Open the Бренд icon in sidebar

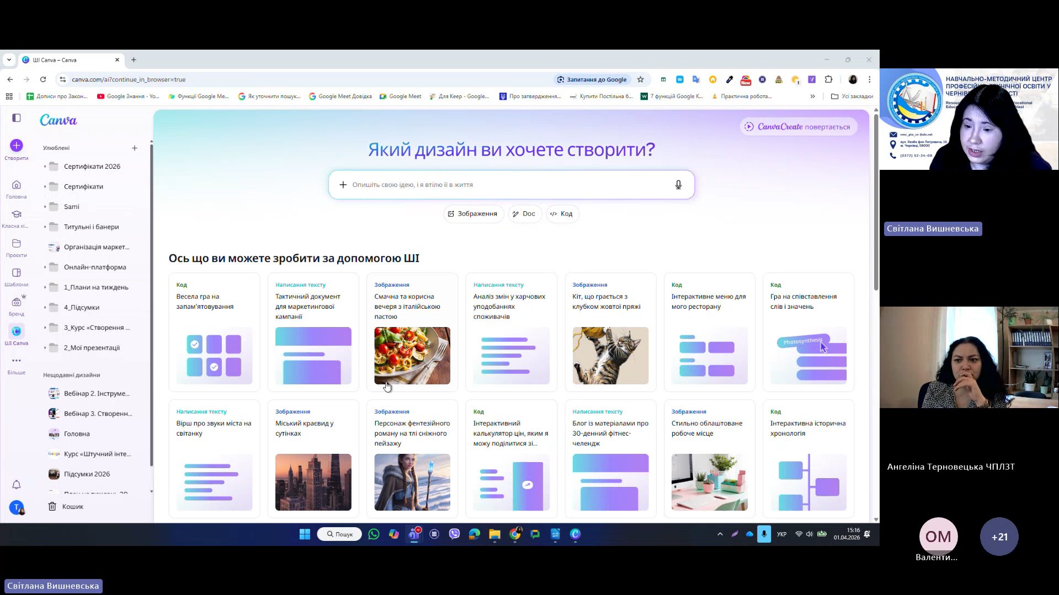[x=17, y=302]
